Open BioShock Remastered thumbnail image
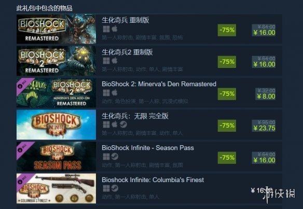This screenshot has width=303, height=209. coord(56,29)
